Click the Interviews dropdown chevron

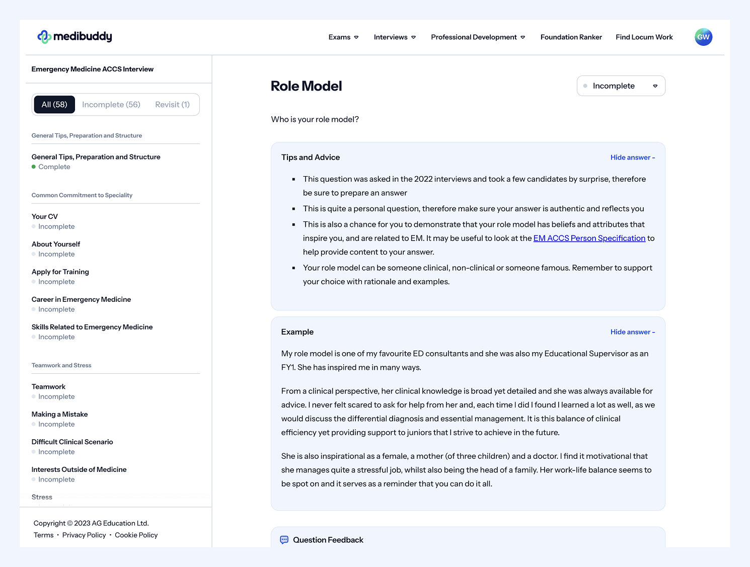[x=414, y=37]
